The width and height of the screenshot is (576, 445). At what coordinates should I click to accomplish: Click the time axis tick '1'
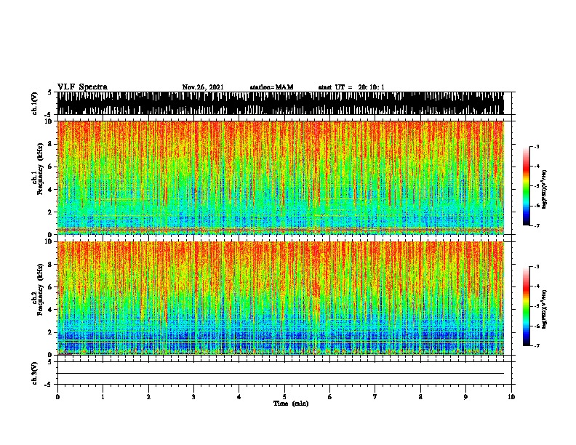tap(103, 397)
